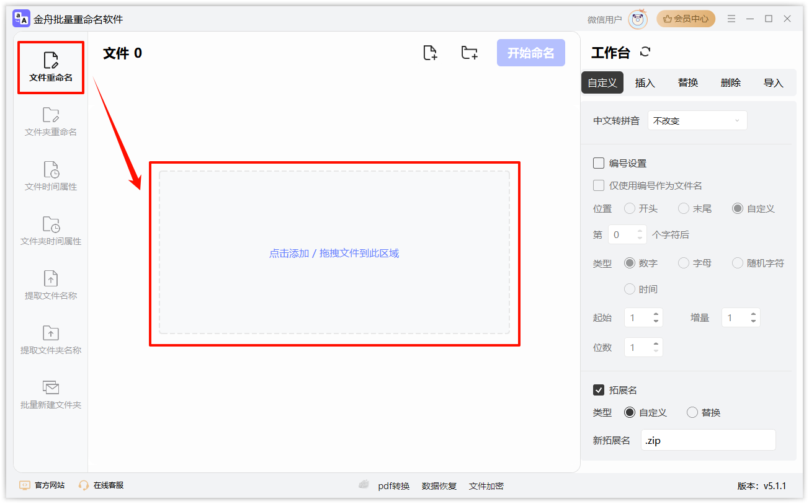
Task: Open the 中文转拼音 dropdown
Action: (x=697, y=120)
